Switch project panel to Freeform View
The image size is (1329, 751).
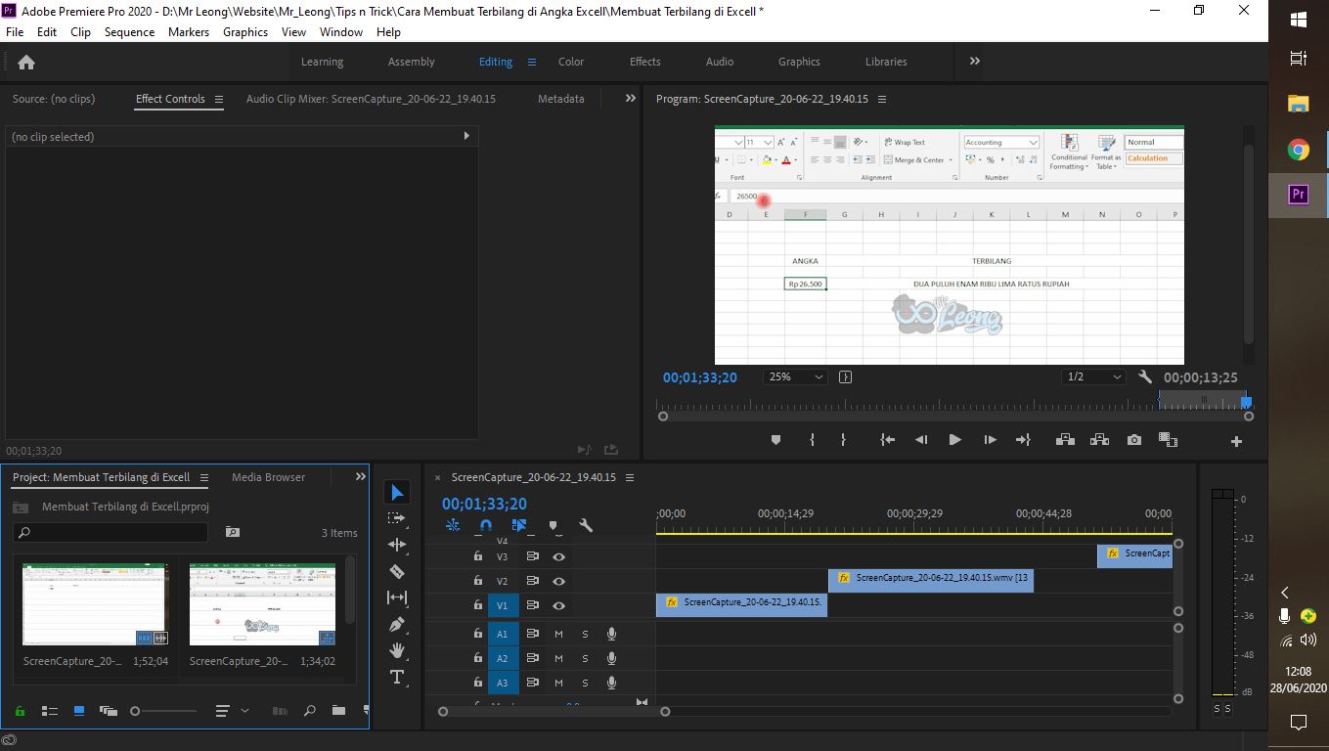pos(109,711)
